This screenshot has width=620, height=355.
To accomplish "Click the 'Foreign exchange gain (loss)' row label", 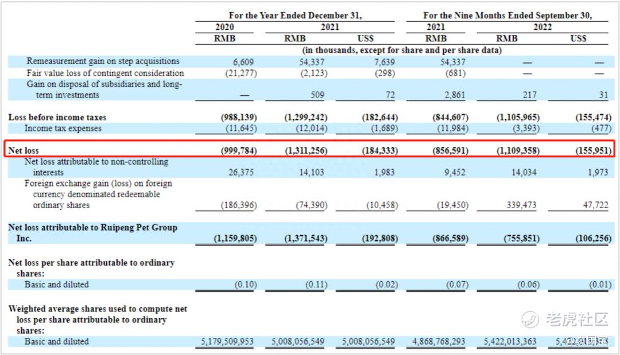I will 98,194.
